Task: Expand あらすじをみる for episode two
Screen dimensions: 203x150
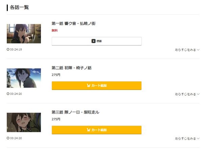Action: click(x=187, y=94)
